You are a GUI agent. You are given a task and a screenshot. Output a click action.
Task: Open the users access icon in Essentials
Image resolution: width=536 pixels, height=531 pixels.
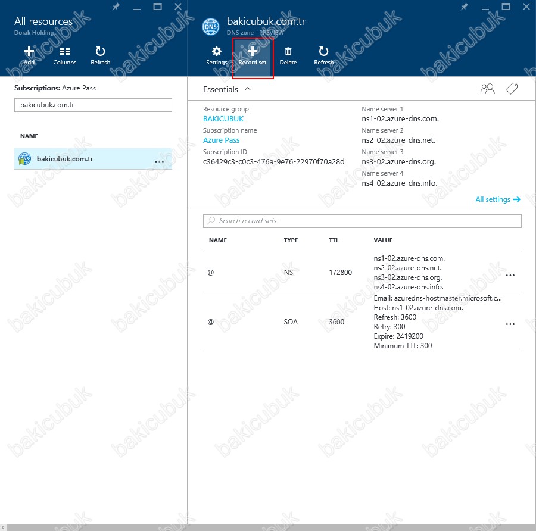point(487,89)
